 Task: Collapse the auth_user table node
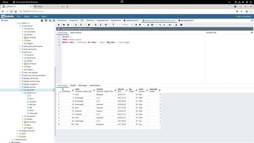(x=20, y=52)
